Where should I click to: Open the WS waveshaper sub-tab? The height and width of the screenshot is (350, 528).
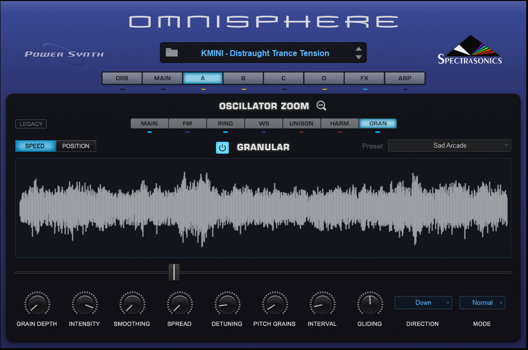point(264,123)
